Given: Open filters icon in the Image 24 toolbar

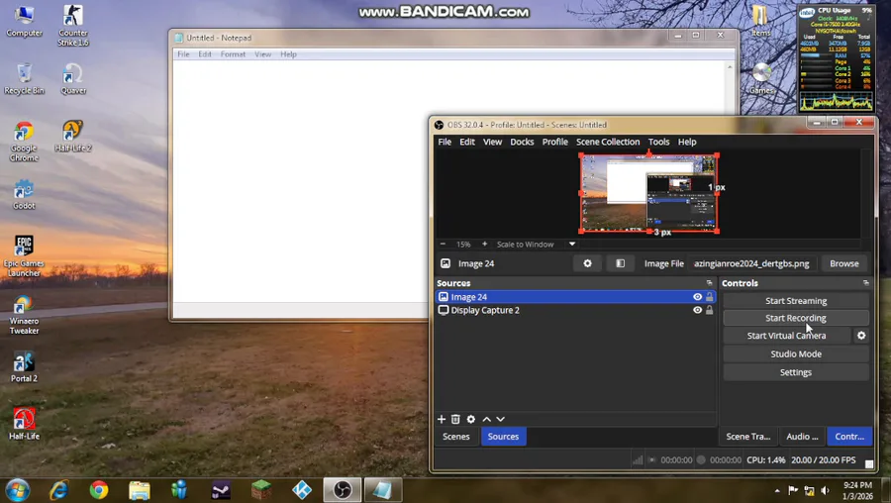Looking at the screenshot, I should click(620, 263).
